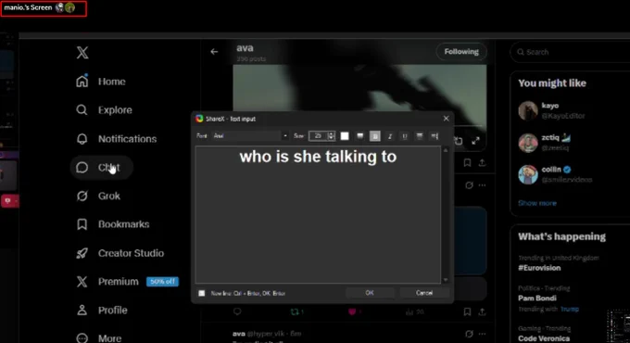Open the Code Veronica trending topic

[x=544, y=338]
